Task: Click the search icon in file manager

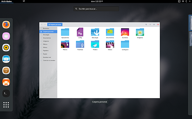Action: click(x=146, y=24)
